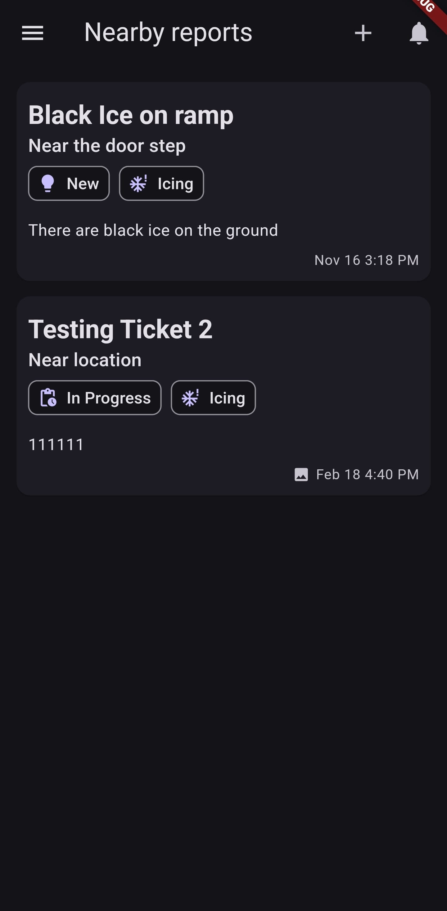The image size is (447, 911).
Task: Select the In Progress status chip
Action: click(95, 398)
